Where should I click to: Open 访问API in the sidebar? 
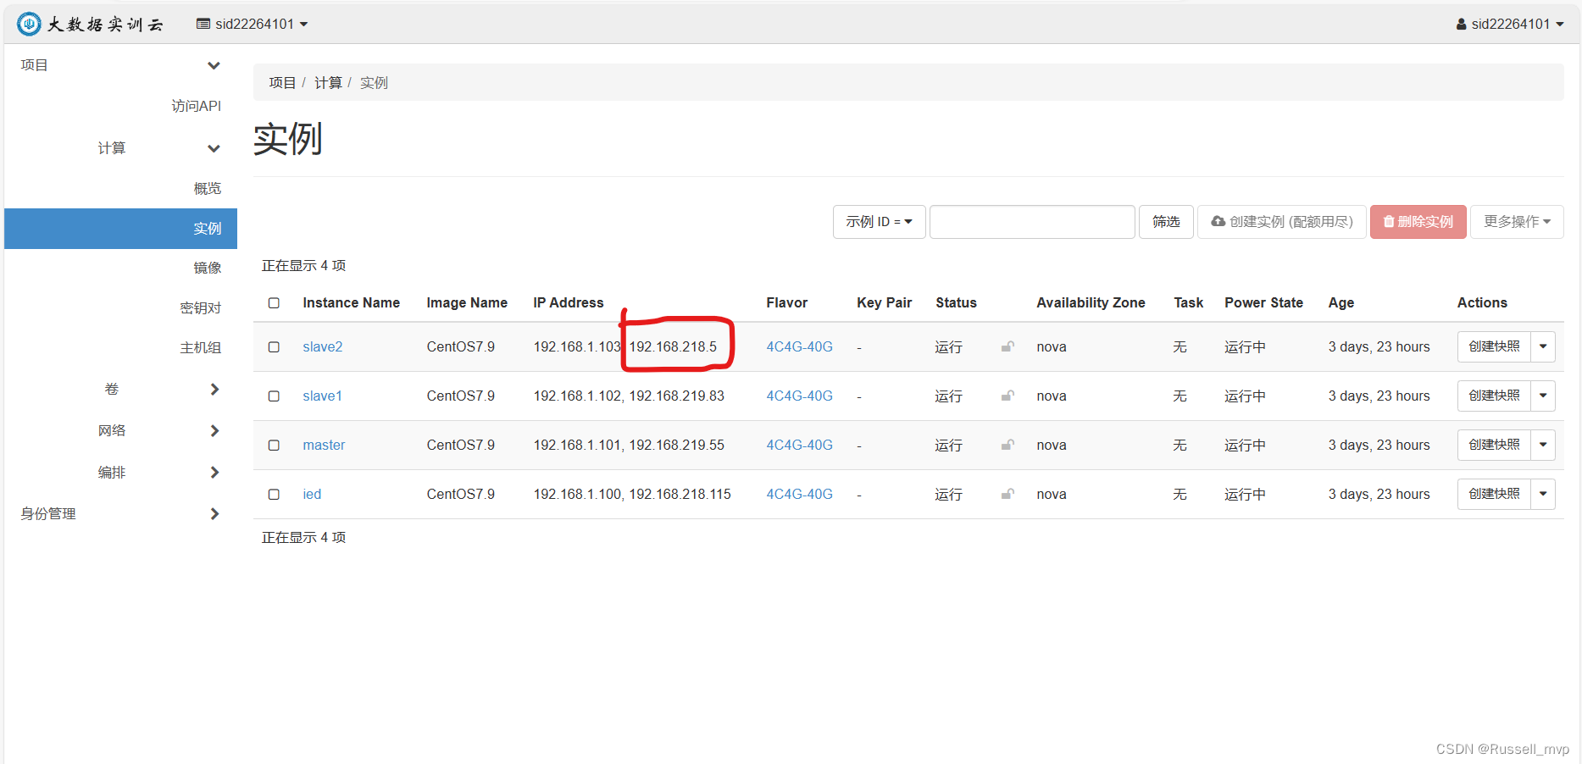tap(196, 106)
